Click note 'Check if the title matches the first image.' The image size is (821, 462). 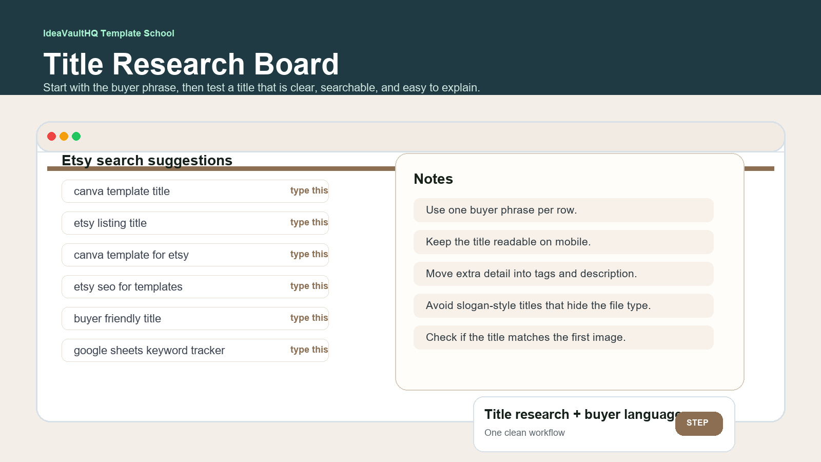pos(563,337)
